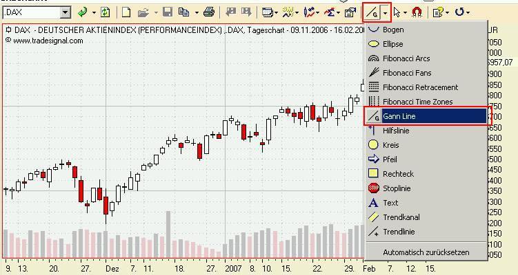The width and height of the screenshot is (518, 275).
Task: Save using the floppy disk icon
Action: pyautogui.click(x=168, y=12)
